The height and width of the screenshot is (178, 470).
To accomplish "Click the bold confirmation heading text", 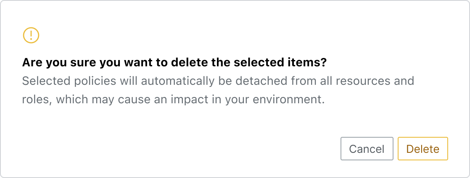I will click(174, 63).
